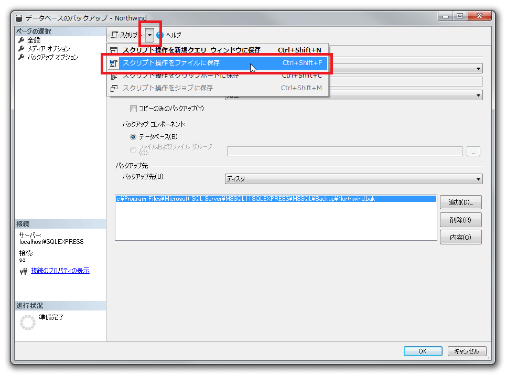Click the wrench icon beside メディア オプション
This screenshot has width=506, height=375.
21,49
